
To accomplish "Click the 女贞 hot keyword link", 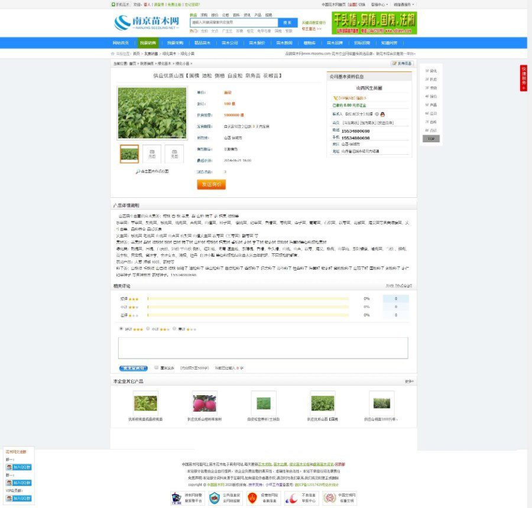I will coord(215,31).
